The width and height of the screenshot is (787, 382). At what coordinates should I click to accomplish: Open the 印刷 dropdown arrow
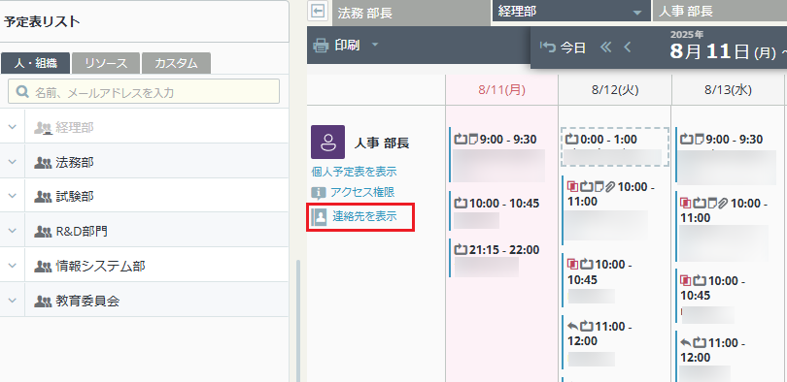[374, 45]
